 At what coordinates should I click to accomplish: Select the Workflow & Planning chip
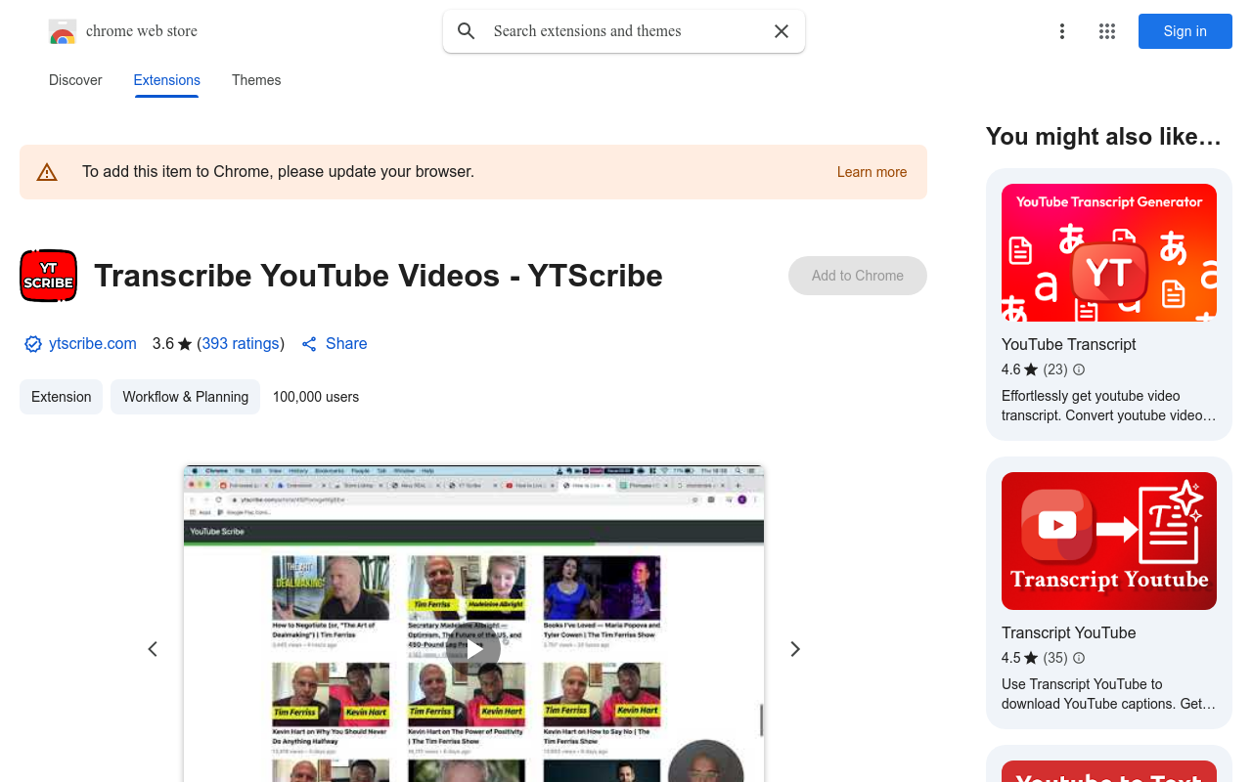185,397
